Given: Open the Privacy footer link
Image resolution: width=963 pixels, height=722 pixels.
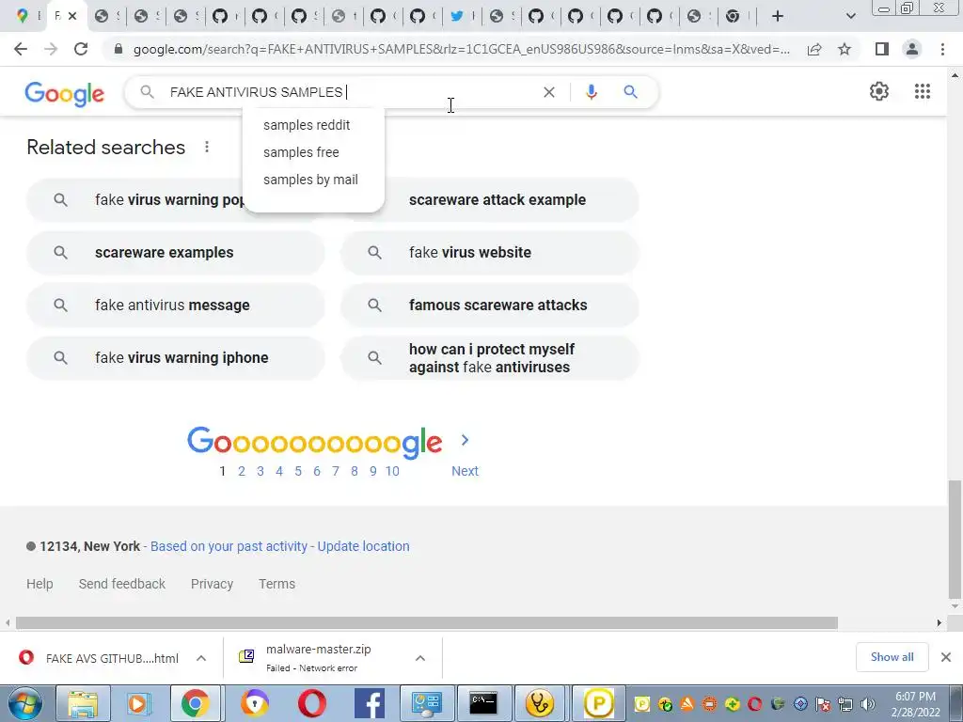Looking at the screenshot, I should click(x=212, y=584).
